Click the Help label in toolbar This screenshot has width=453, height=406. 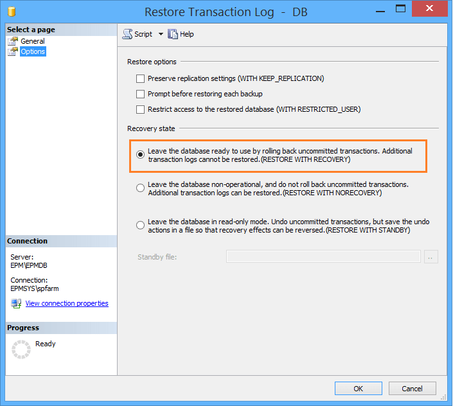tap(186, 34)
